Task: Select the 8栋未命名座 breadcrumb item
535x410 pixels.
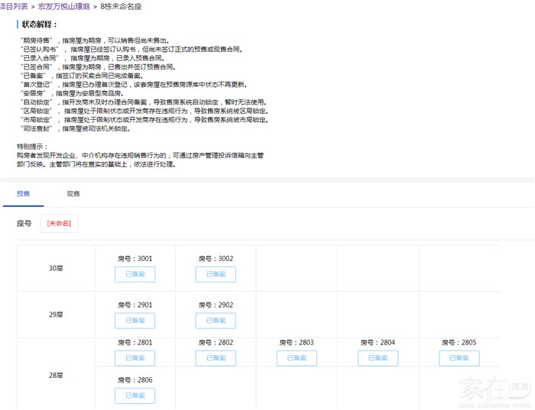Action: 121,6
